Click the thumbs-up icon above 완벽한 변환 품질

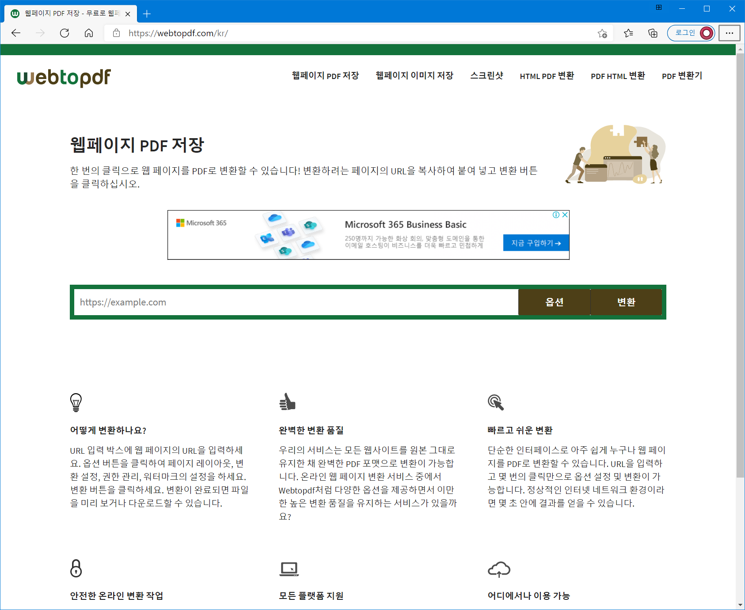[287, 402]
